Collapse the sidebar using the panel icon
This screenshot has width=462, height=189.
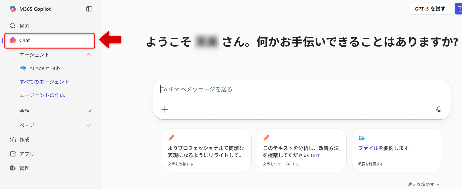pos(89,9)
